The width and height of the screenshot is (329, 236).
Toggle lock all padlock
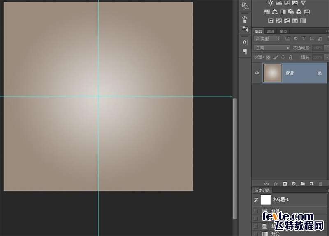pos(291,57)
